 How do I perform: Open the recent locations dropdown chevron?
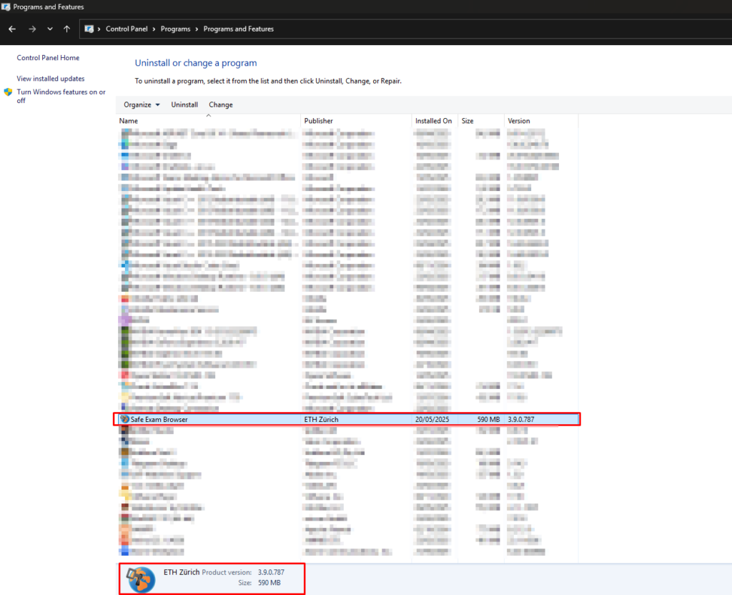pyautogui.click(x=50, y=29)
